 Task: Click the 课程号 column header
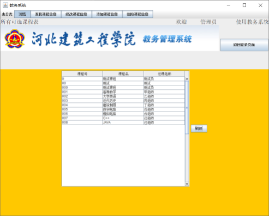[82, 73]
